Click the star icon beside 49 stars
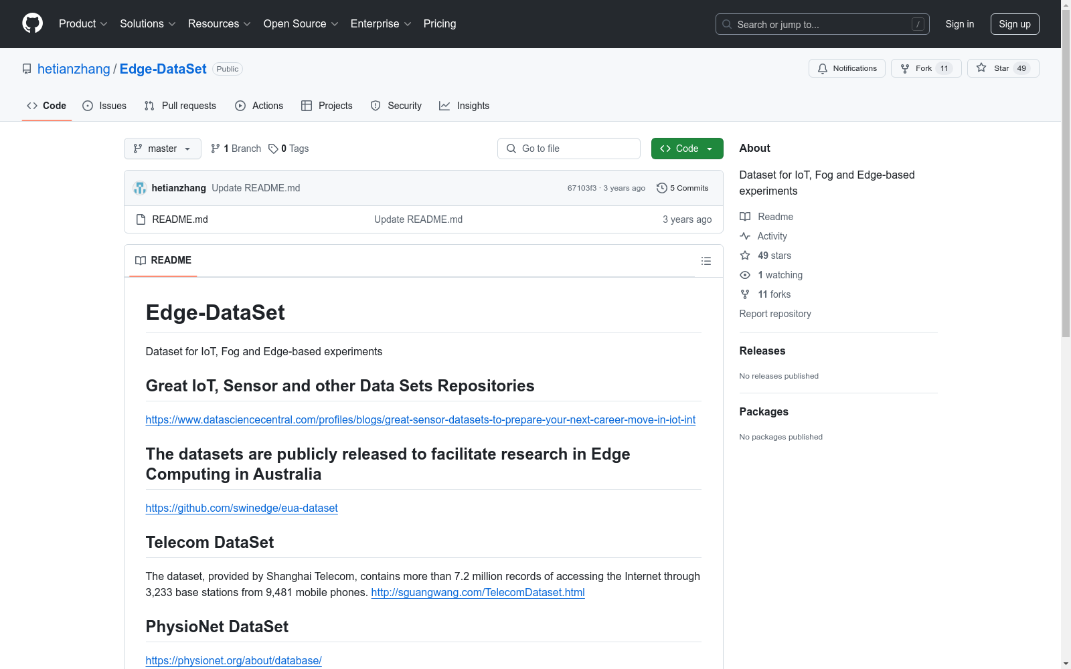This screenshot has height=669, width=1071. coord(745,256)
